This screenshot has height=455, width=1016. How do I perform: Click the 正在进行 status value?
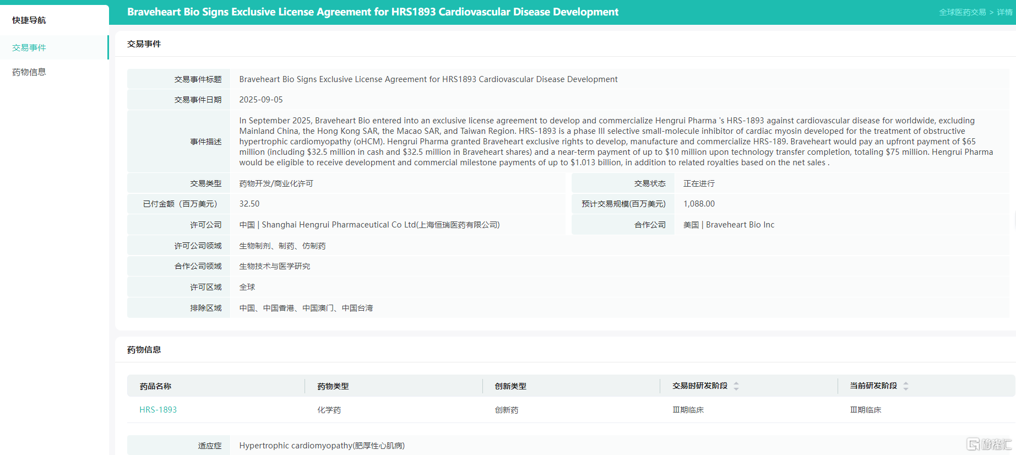click(699, 183)
